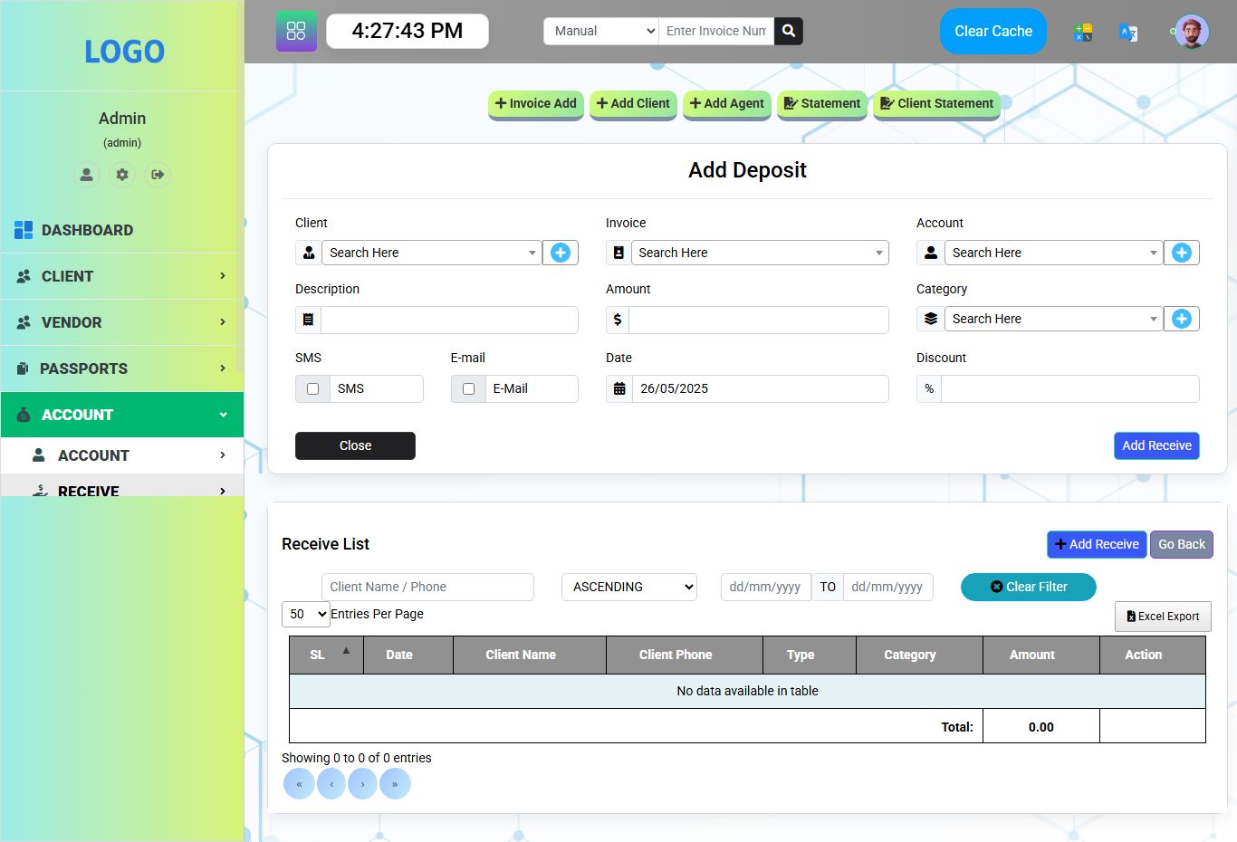Click the admin profile icon in sidebar
Viewport: 1237px width, 842px height.
[87, 175]
